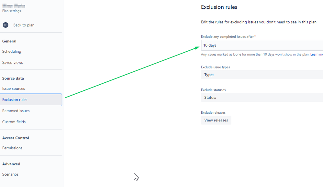Click the Source data section heading
The image size is (323, 187).
pos(13,78)
